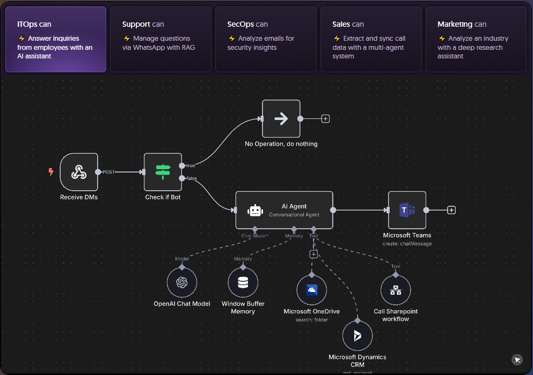533x375 pixels.
Task: Select the AI Agent conversational agent node
Action: 284,210
